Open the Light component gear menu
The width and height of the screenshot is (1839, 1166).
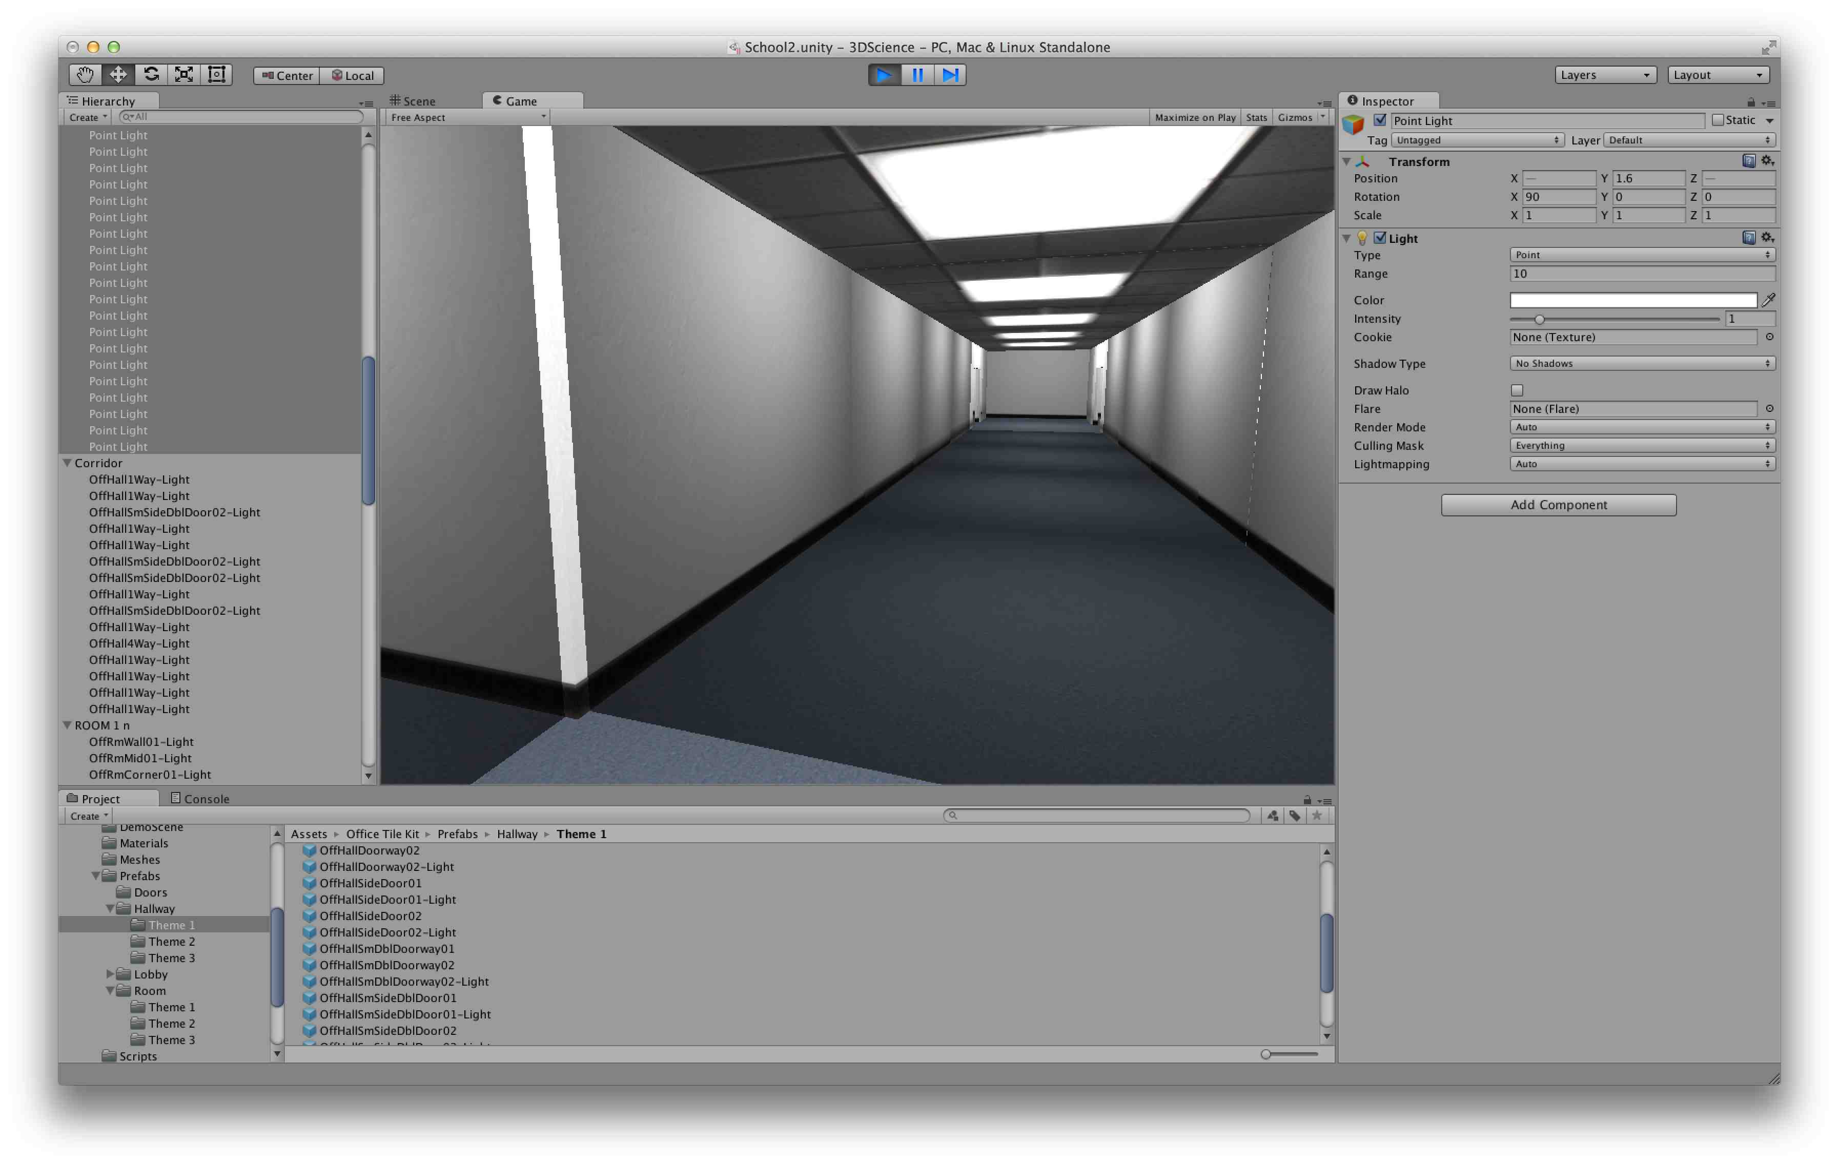1767,238
